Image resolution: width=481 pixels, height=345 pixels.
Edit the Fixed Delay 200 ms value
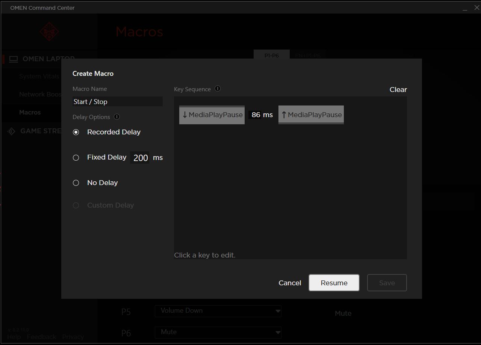(x=140, y=158)
